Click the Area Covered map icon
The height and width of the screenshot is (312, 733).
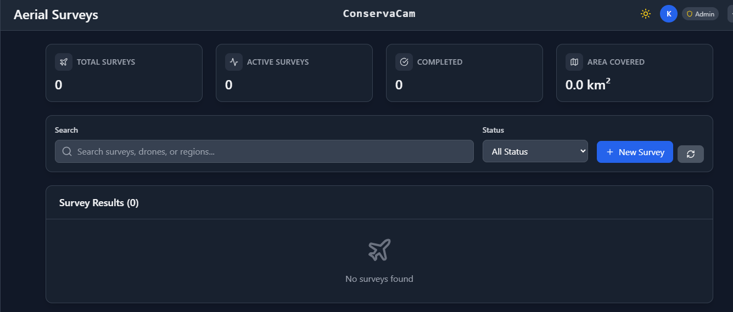[x=574, y=62]
